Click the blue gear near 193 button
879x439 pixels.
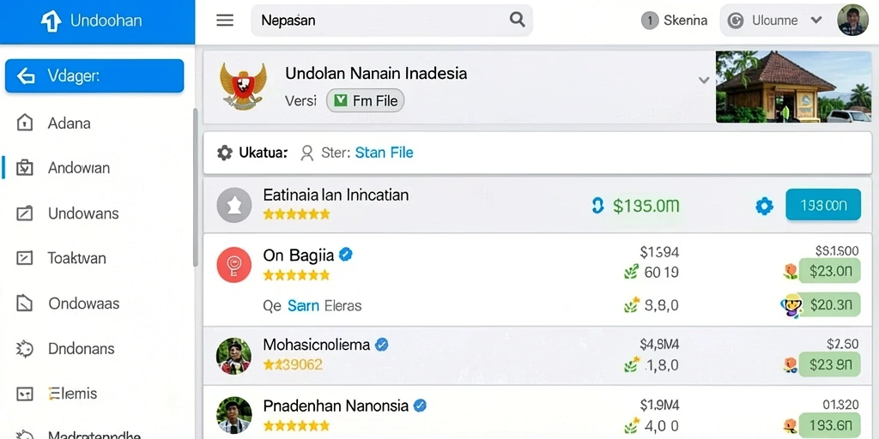click(x=764, y=207)
